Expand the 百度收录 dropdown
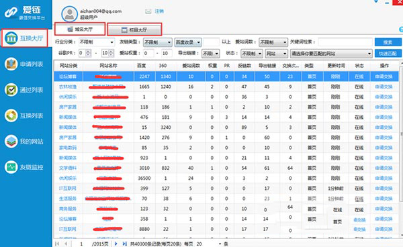The image size is (403, 247). click(188, 42)
